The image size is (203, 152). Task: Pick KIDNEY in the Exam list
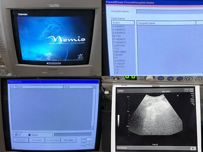(x=119, y=55)
